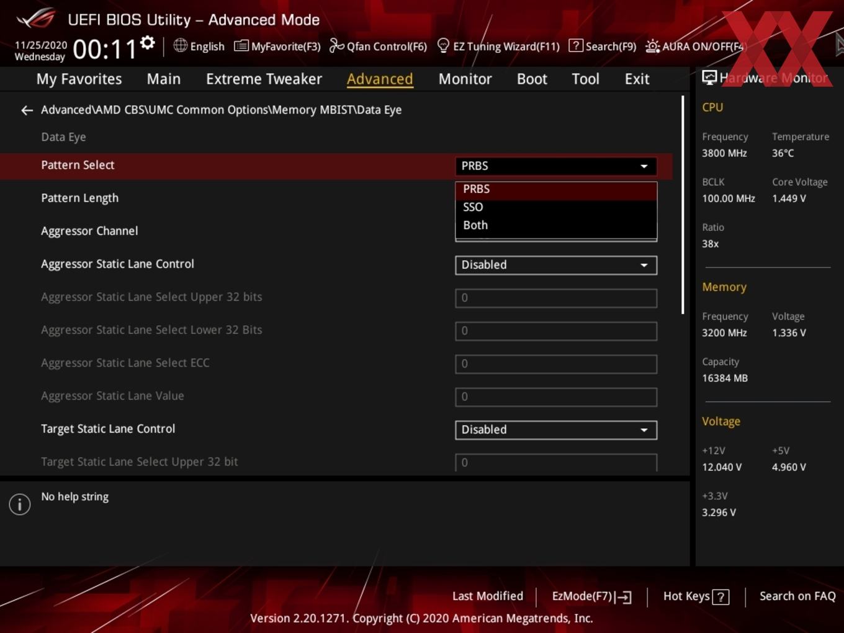Image resolution: width=844 pixels, height=633 pixels.
Task: Select SSO option in dropdown list
Action: coord(556,207)
